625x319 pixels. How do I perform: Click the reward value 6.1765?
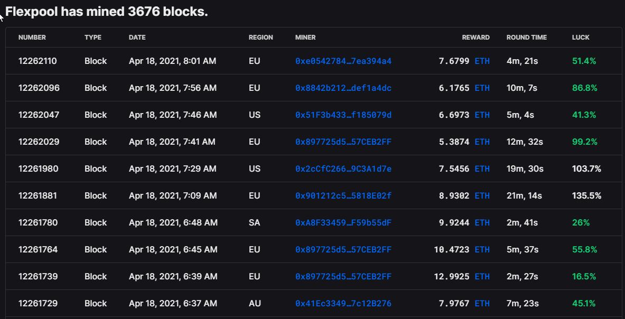[454, 88]
